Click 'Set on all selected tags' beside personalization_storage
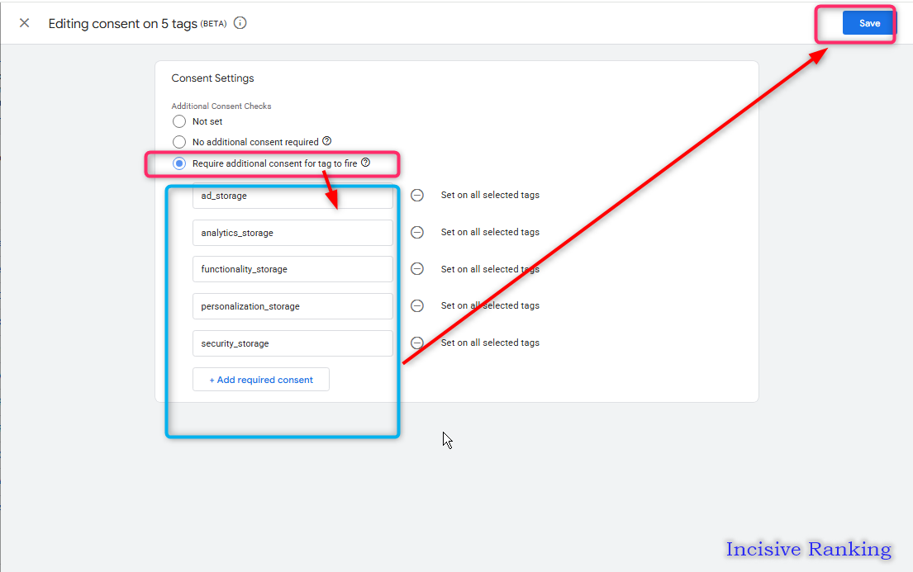The width and height of the screenshot is (913, 572). [490, 305]
